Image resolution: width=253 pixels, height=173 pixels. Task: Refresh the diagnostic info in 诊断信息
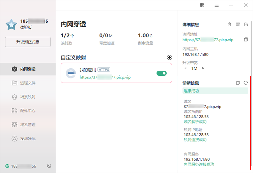point(246,83)
